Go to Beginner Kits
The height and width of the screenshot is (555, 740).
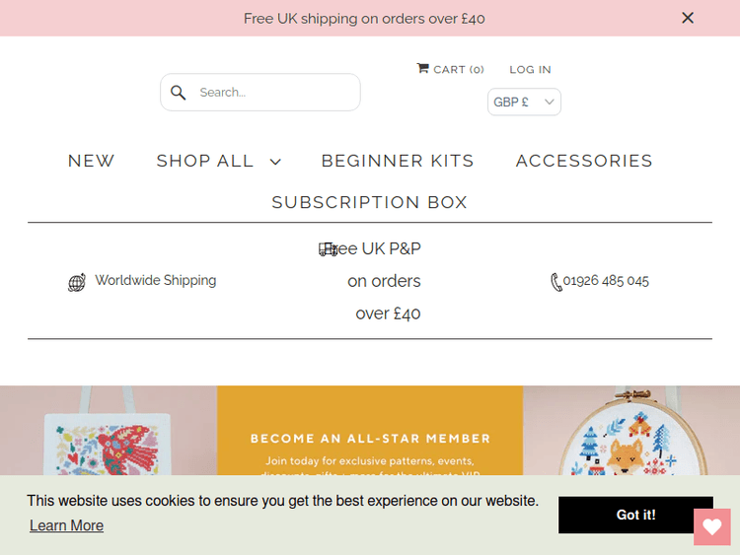tap(398, 161)
